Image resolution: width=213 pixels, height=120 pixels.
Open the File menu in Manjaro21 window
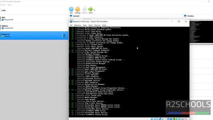coord(71,25)
